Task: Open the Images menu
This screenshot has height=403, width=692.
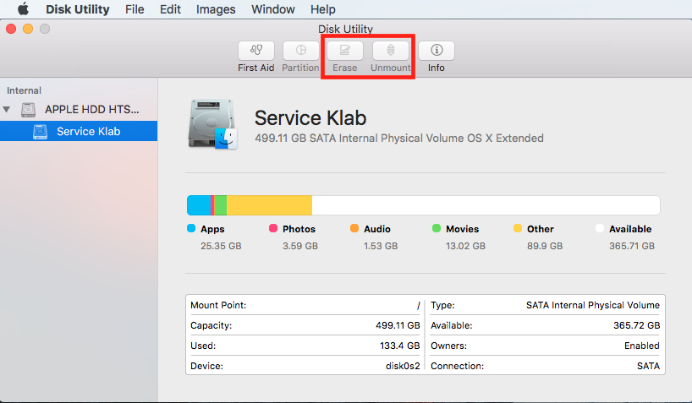Action: pyautogui.click(x=216, y=9)
